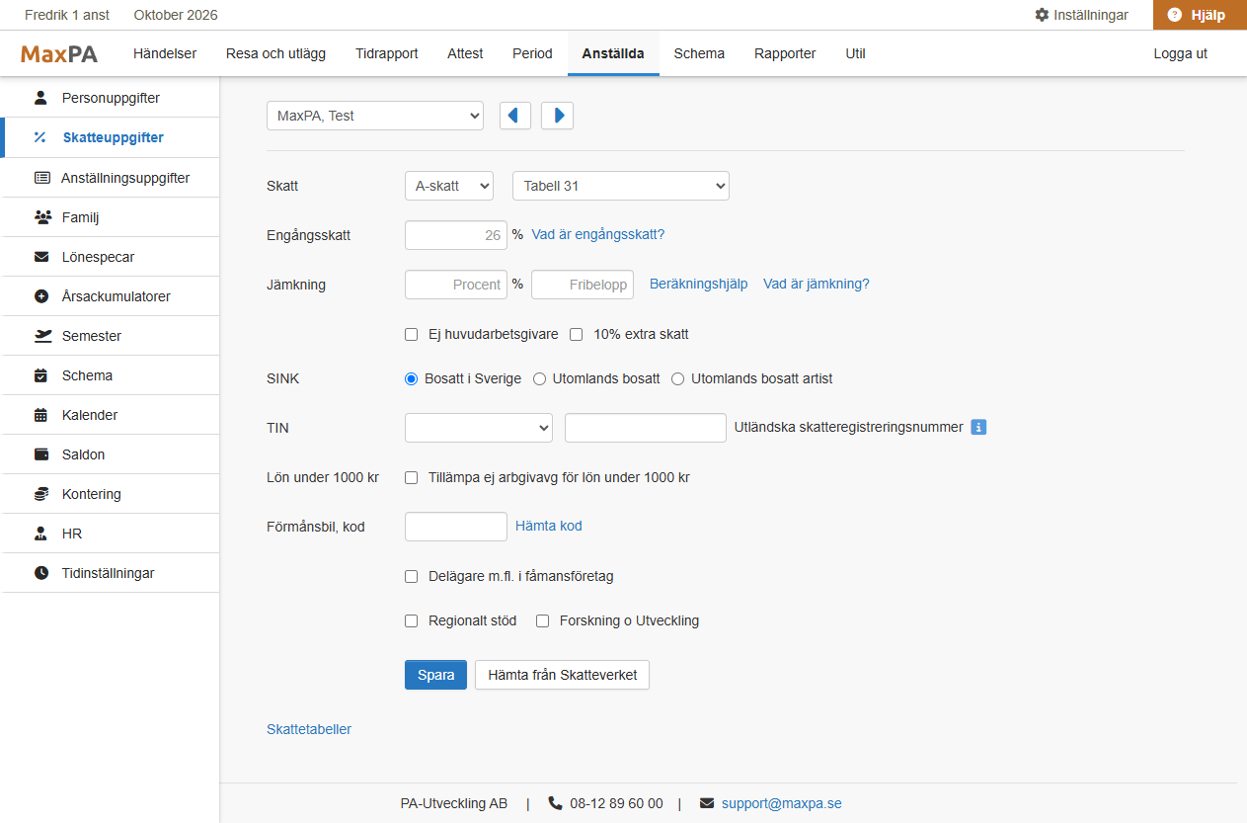Open the Inställningar gear settings
This screenshot has height=823, width=1247.
point(1081,15)
